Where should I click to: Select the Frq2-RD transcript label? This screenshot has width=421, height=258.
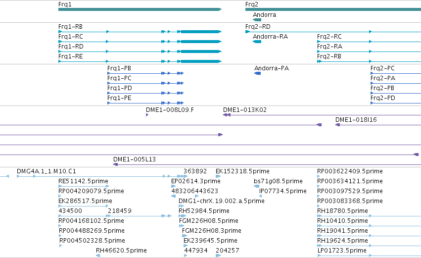click(x=258, y=27)
